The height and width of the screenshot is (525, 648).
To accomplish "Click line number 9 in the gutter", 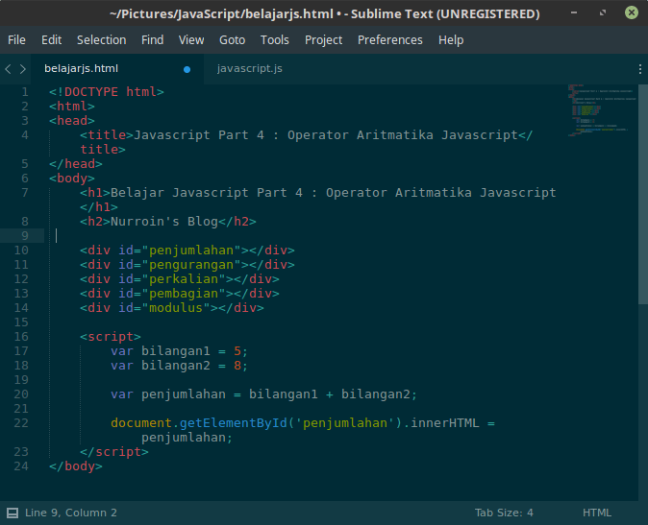I will click(25, 236).
